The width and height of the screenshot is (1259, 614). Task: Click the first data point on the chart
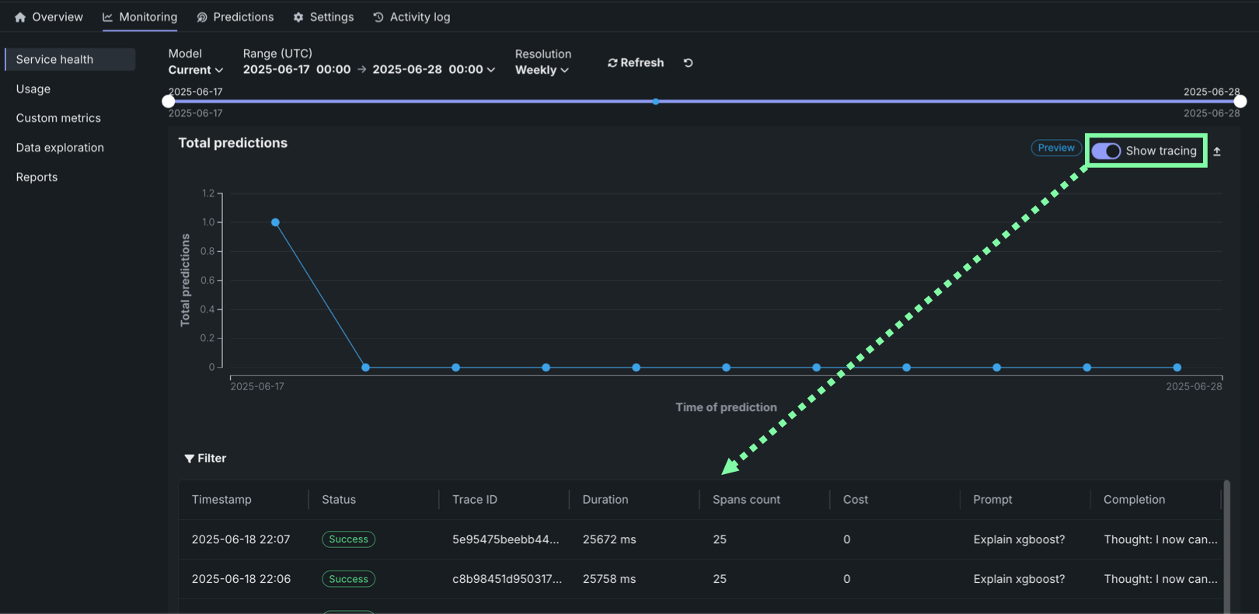pyautogui.click(x=275, y=222)
